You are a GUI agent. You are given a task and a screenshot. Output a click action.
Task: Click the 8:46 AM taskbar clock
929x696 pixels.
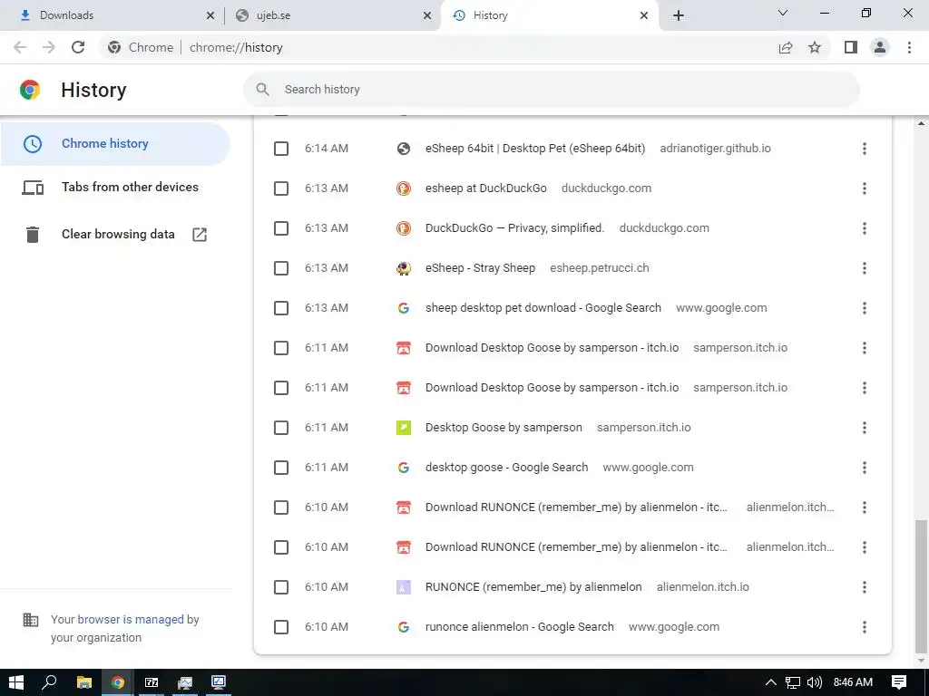click(853, 682)
